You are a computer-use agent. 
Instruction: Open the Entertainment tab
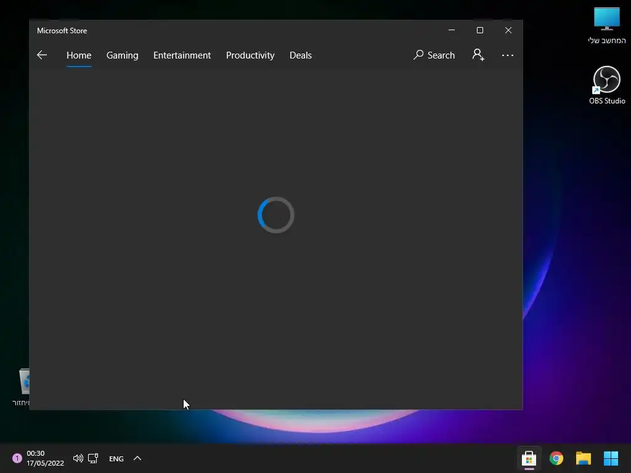[x=182, y=55]
